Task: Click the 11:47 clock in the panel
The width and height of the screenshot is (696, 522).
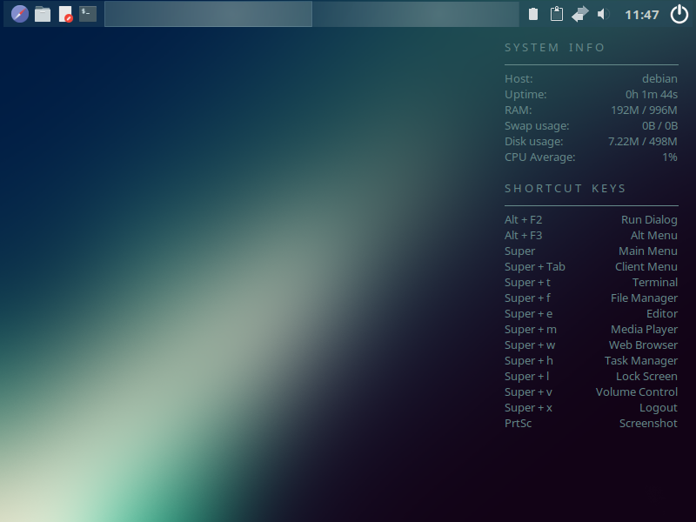Action: click(642, 15)
